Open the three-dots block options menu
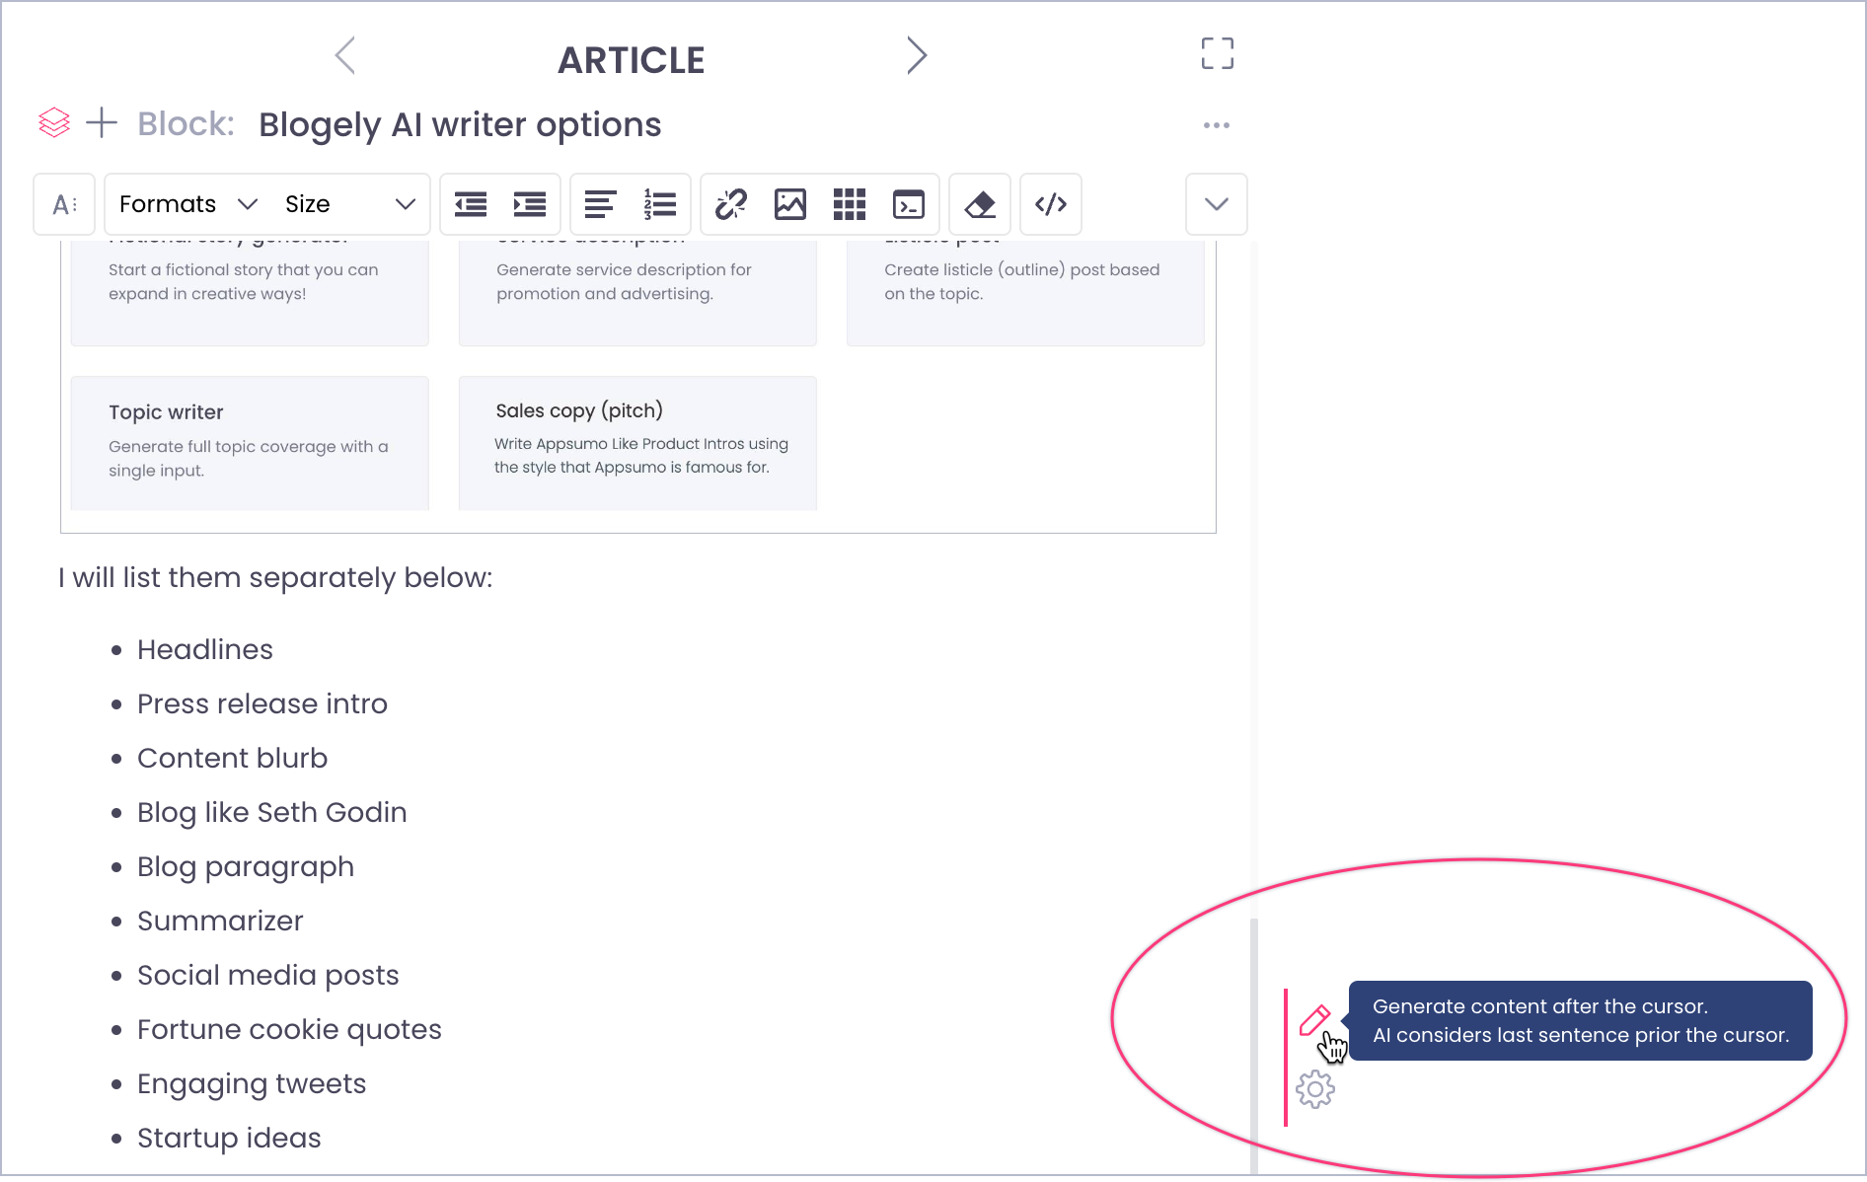Image resolution: width=1867 pixels, height=1182 pixels. tap(1216, 125)
